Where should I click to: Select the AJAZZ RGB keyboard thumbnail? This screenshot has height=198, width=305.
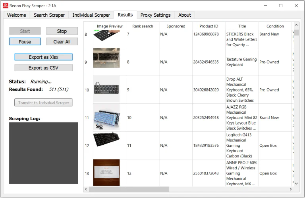tap(106, 117)
